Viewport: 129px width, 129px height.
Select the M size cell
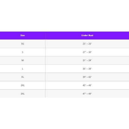click(x=23, y=60)
